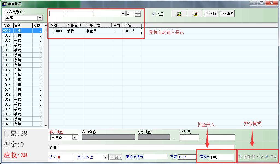280x164 pixels.
Task: Select guest 1023 row
Action: point(22,119)
